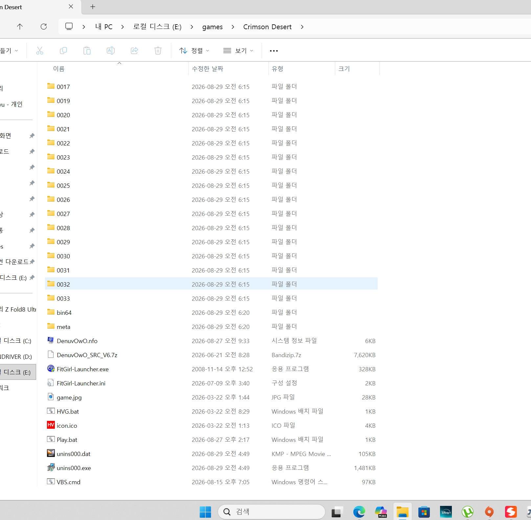Select the game.jpg image icon
Screen dimensions: 531x520
(51, 397)
